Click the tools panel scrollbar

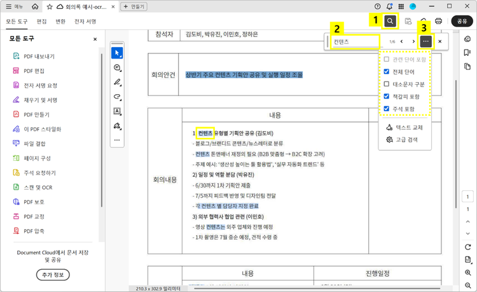pyautogui.click(x=102, y=130)
